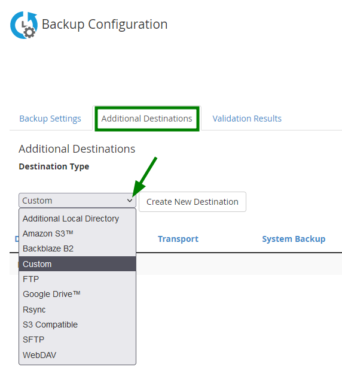Click Create New Destination button
This screenshot has width=342, height=379.
pyautogui.click(x=193, y=202)
